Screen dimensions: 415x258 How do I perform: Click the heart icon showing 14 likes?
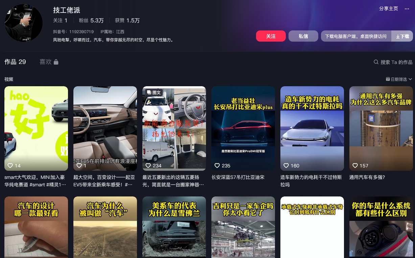pyautogui.click(x=10, y=166)
